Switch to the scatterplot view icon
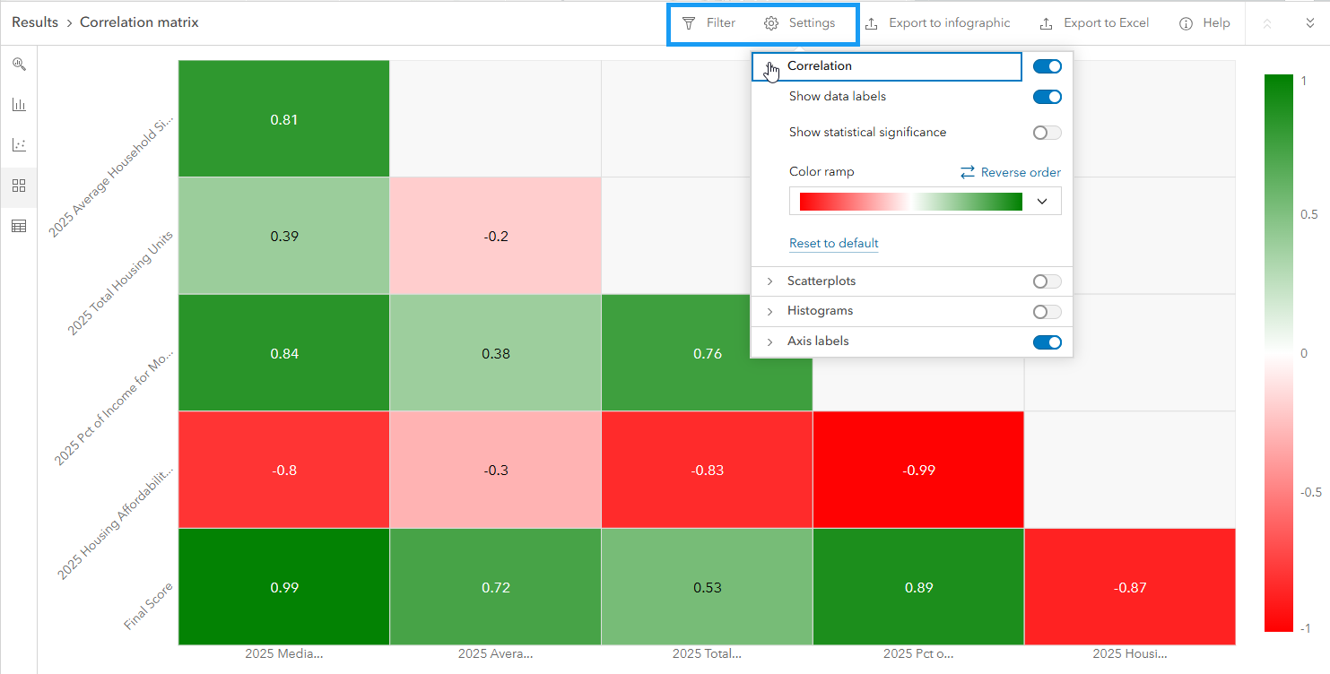This screenshot has width=1330, height=674. [19, 145]
